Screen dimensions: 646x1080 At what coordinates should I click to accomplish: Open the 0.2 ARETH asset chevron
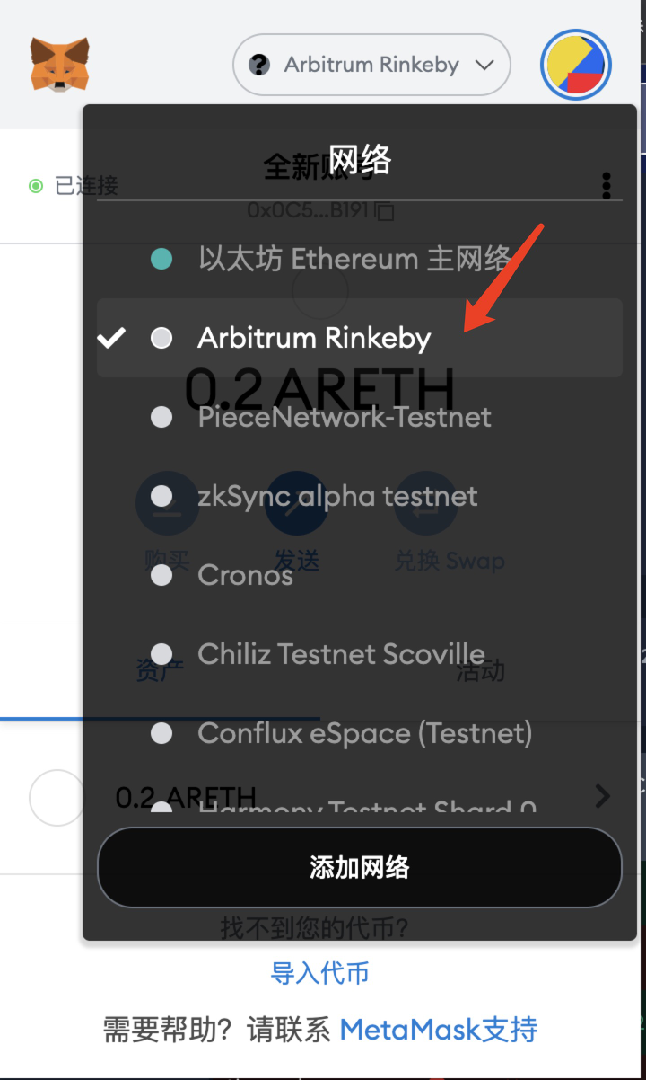tap(603, 796)
